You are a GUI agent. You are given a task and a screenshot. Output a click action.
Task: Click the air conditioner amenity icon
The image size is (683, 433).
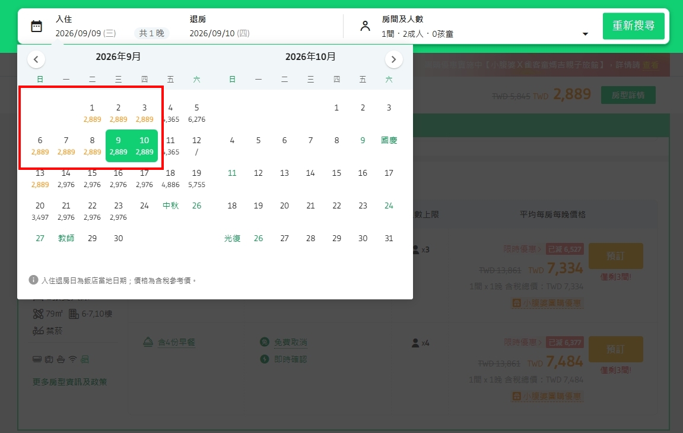pyautogui.click(x=37, y=359)
